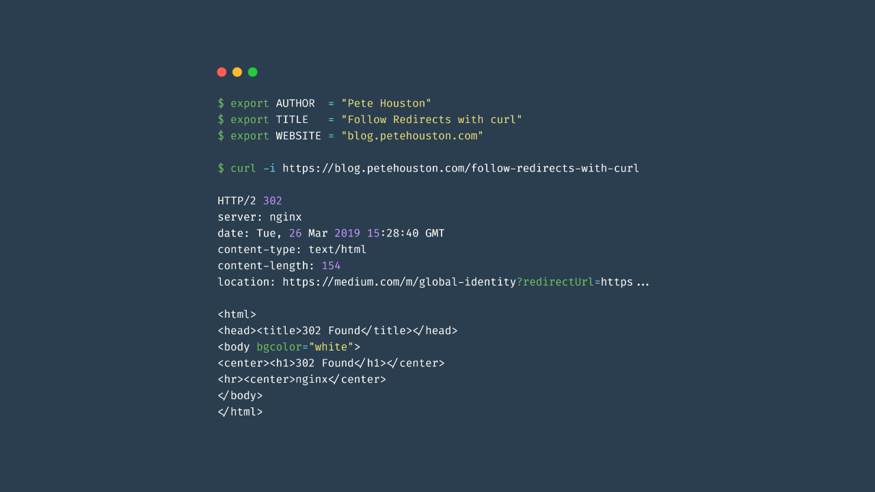Click the server: nginx header
Viewport: 875px width, 492px height.
point(260,217)
